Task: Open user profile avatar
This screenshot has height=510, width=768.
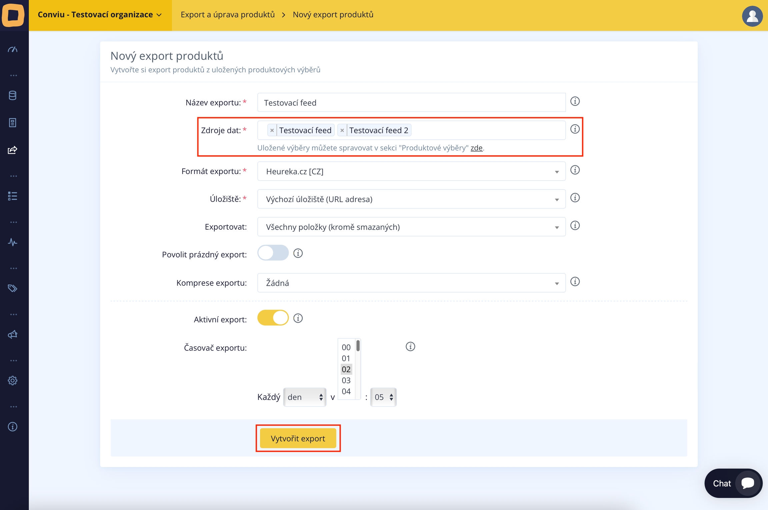Action: (752, 16)
